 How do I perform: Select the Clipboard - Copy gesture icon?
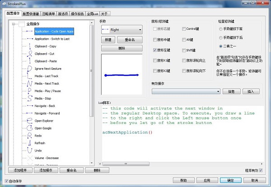pyautogui.click(x=30, y=46)
